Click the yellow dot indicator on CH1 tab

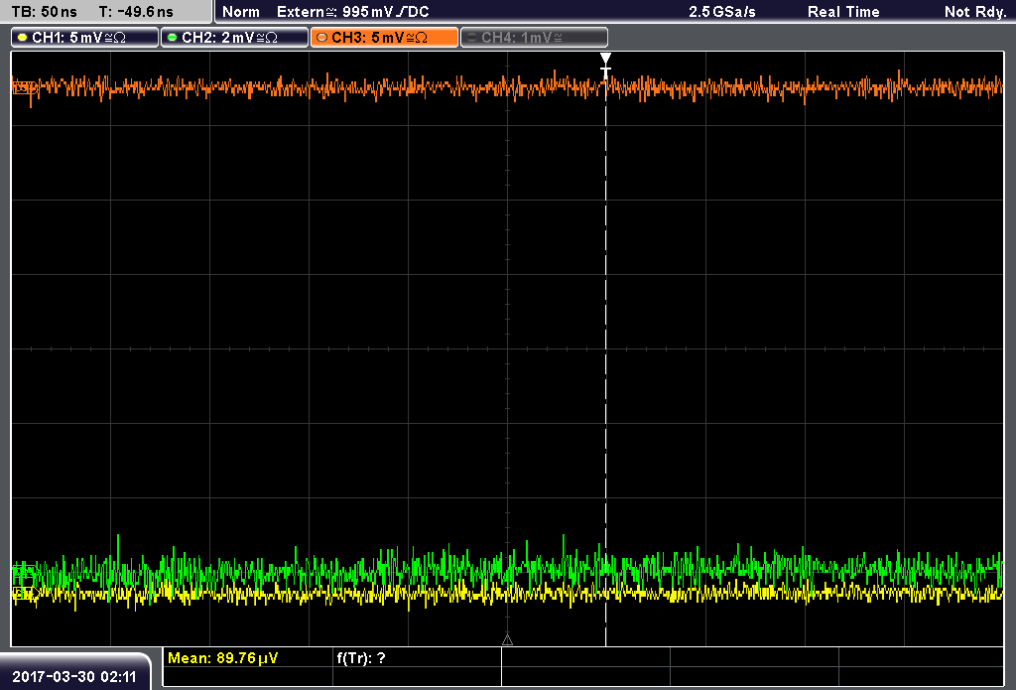click(23, 38)
